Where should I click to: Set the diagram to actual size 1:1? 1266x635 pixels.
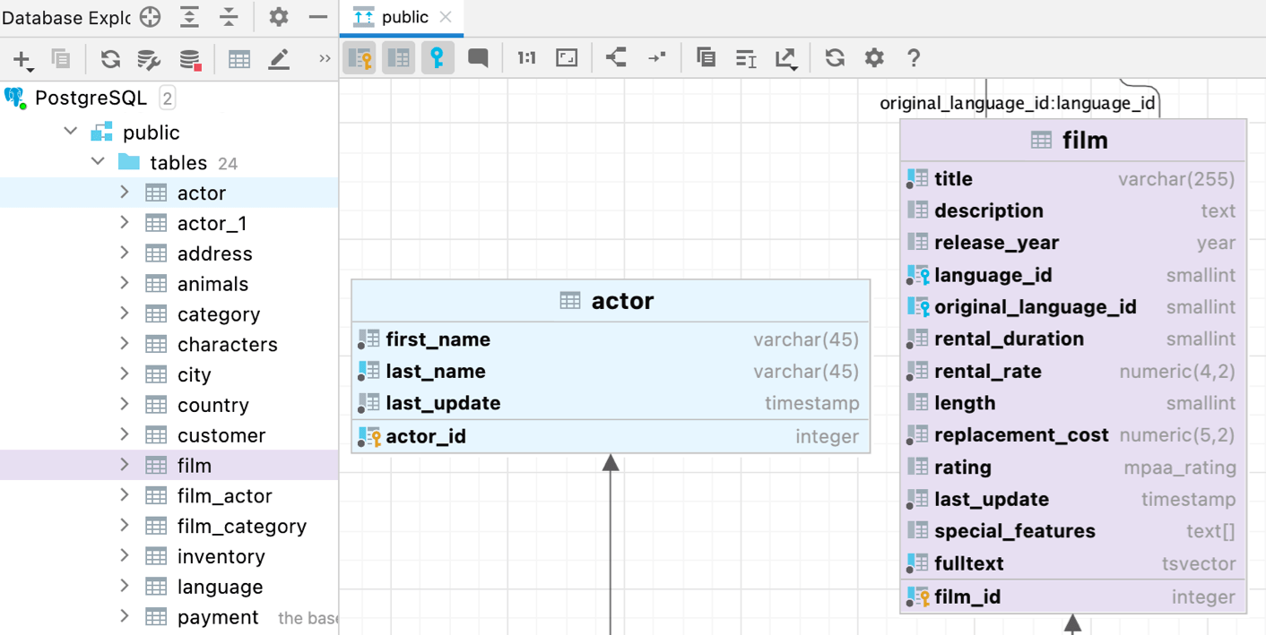click(x=526, y=58)
